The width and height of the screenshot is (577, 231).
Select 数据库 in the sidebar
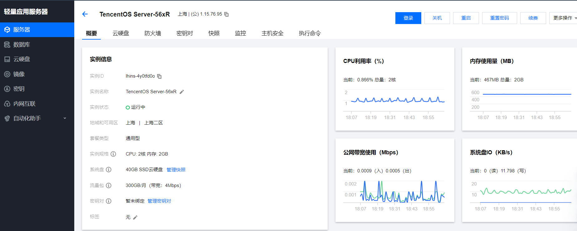coord(37,45)
